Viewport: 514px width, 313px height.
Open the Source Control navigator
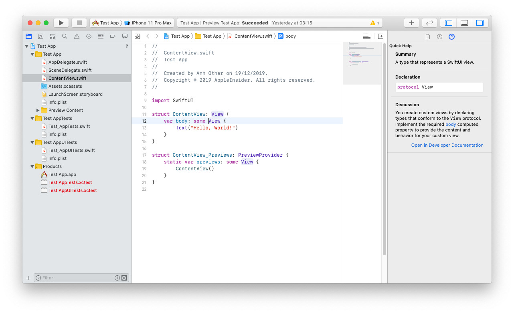click(x=40, y=36)
